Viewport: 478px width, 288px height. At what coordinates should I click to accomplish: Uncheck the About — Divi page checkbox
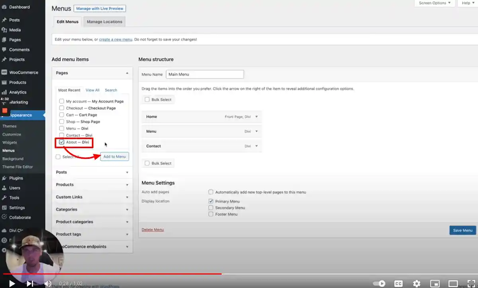pyautogui.click(x=62, y=142)
